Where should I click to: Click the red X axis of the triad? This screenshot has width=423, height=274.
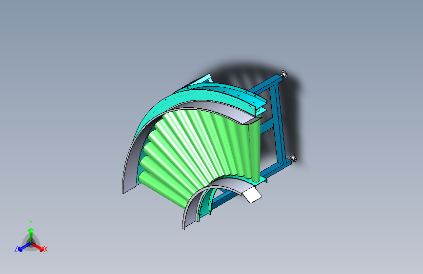pyautogui.click(x=38, y=247)
